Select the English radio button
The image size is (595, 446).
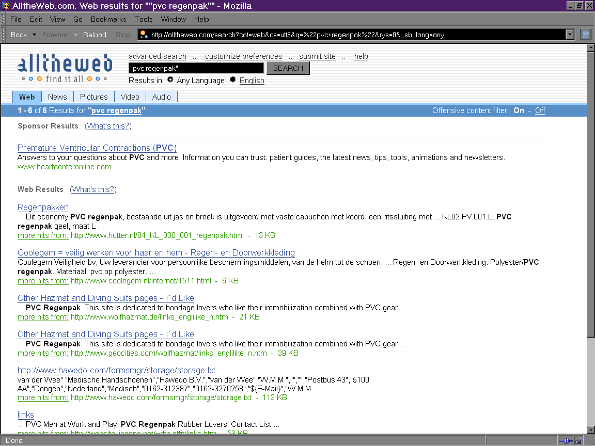point(232,79)
